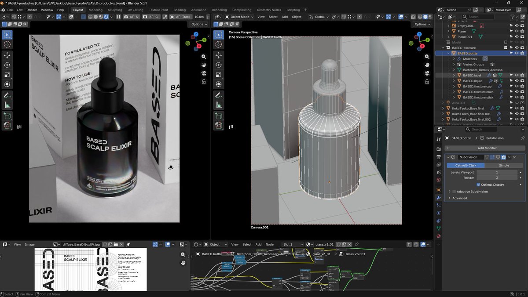Click pause icon in left viewport header

[119, 17]
